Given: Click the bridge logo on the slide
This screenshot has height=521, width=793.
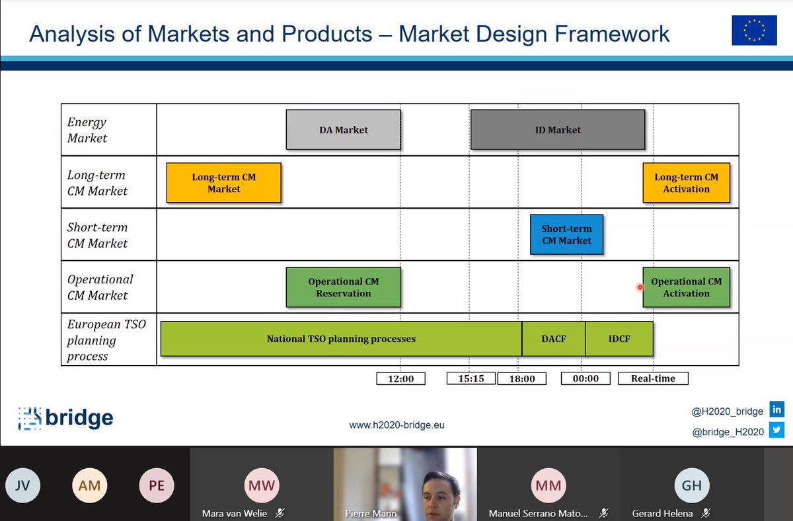Looking at the screenshot, I should click(65, 418).
